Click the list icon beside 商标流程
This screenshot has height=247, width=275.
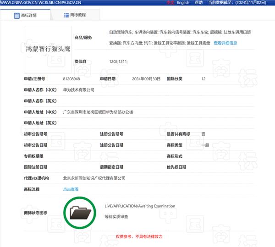click(x=66, y=15)
